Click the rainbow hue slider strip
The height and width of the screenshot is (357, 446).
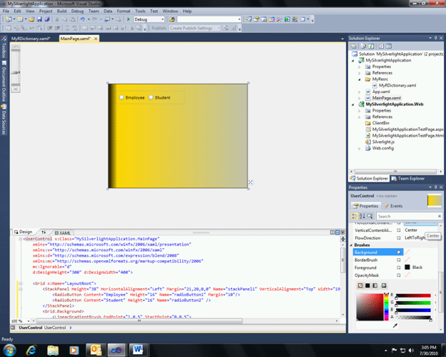point(386,307)
